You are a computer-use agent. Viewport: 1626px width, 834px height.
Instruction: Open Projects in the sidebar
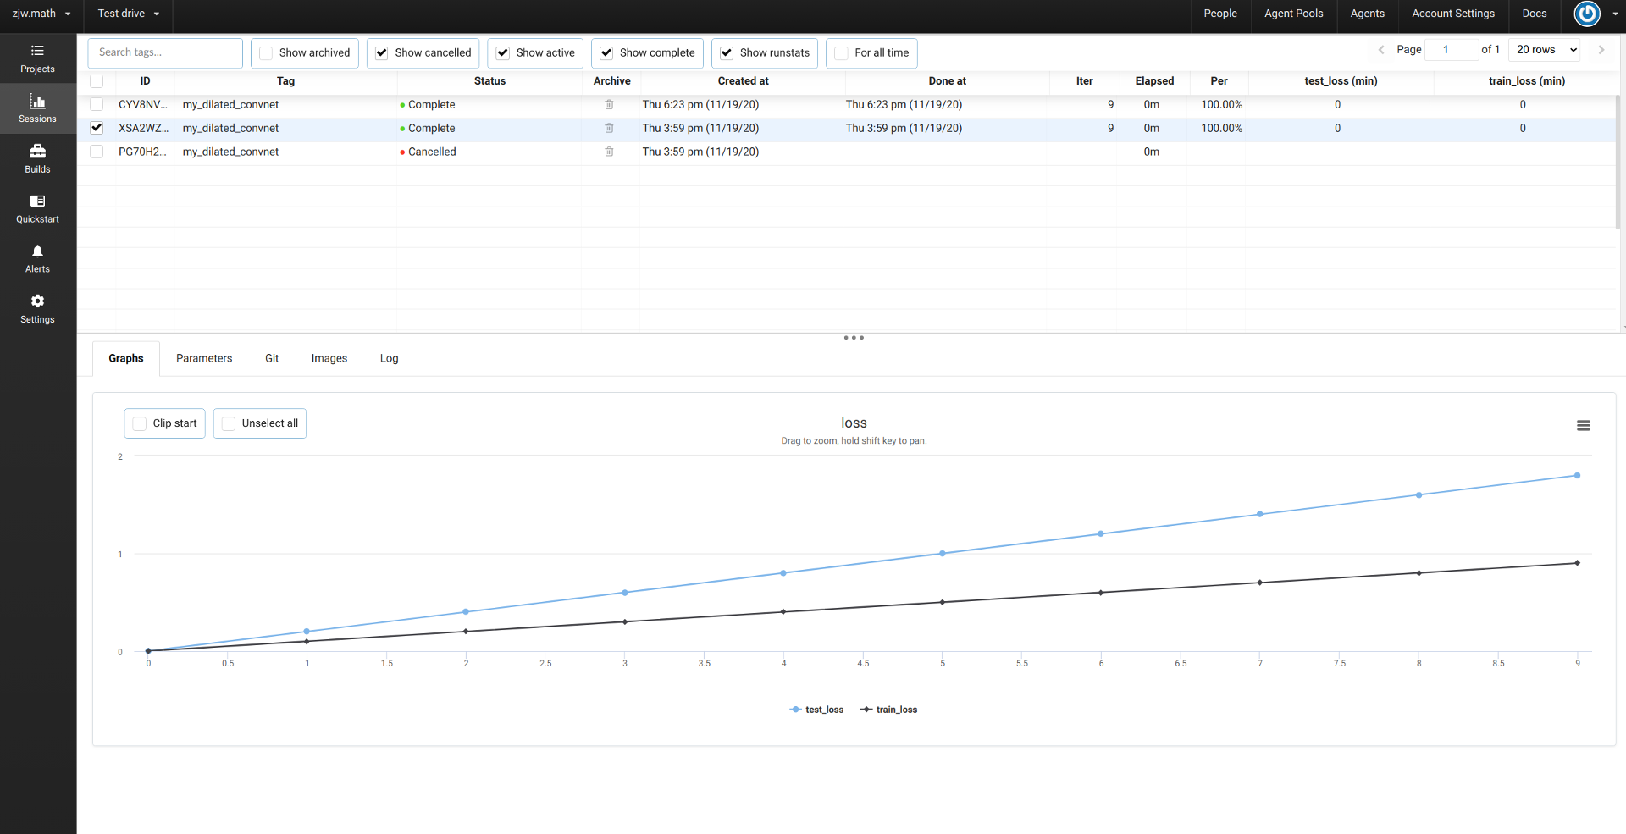37,58
